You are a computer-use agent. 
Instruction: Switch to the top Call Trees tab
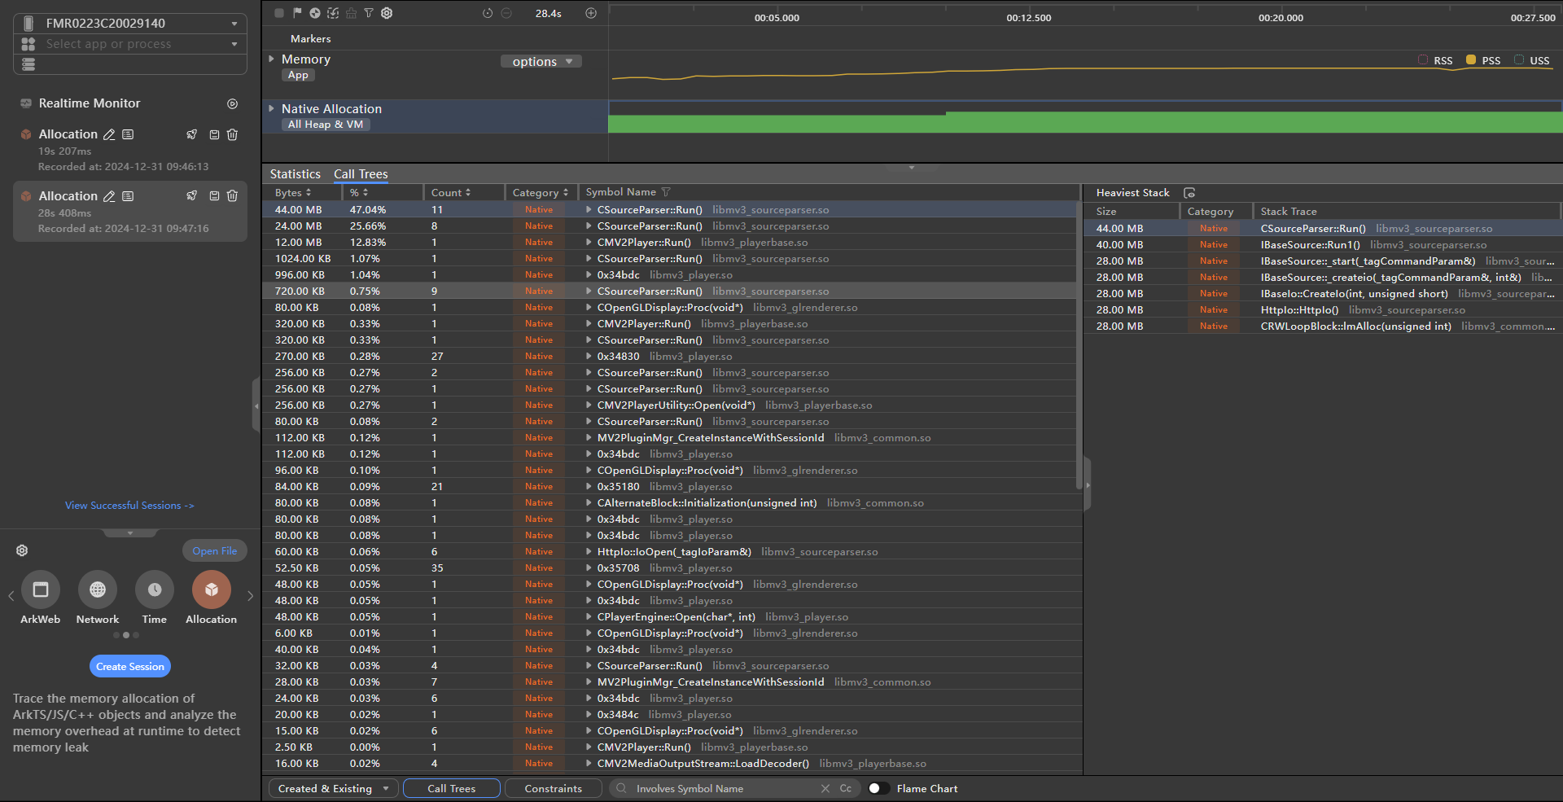coord(361,174)
